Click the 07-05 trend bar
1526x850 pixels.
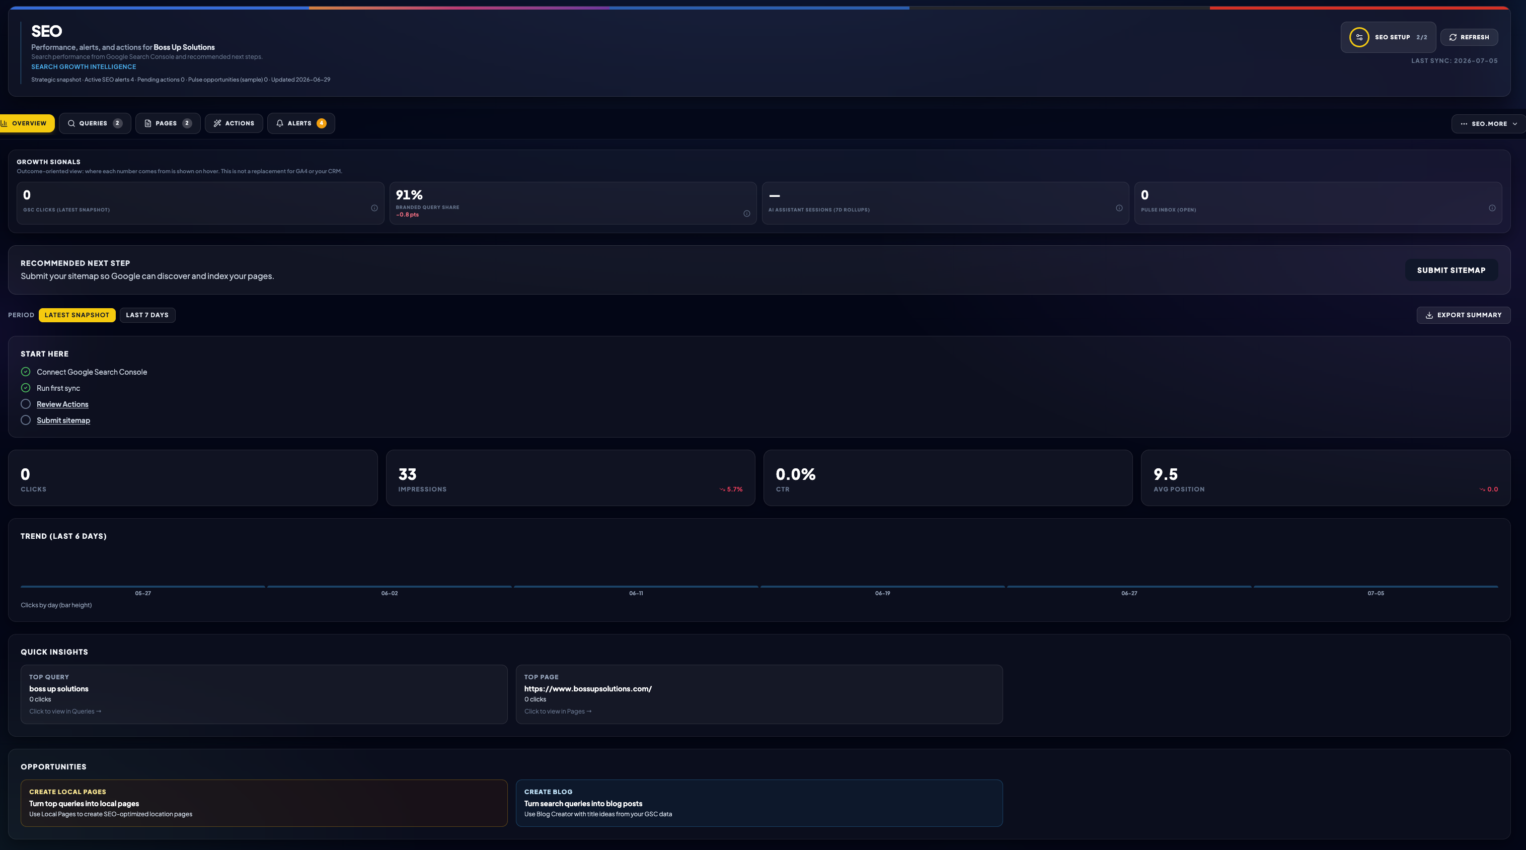pyautogui.click(x=1376, y=587)
